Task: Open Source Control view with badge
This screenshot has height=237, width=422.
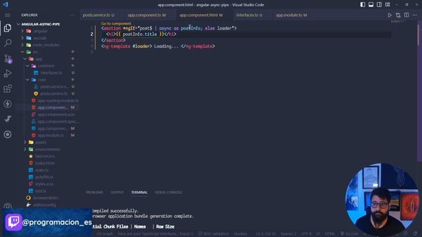Action: tap(7, 59)
